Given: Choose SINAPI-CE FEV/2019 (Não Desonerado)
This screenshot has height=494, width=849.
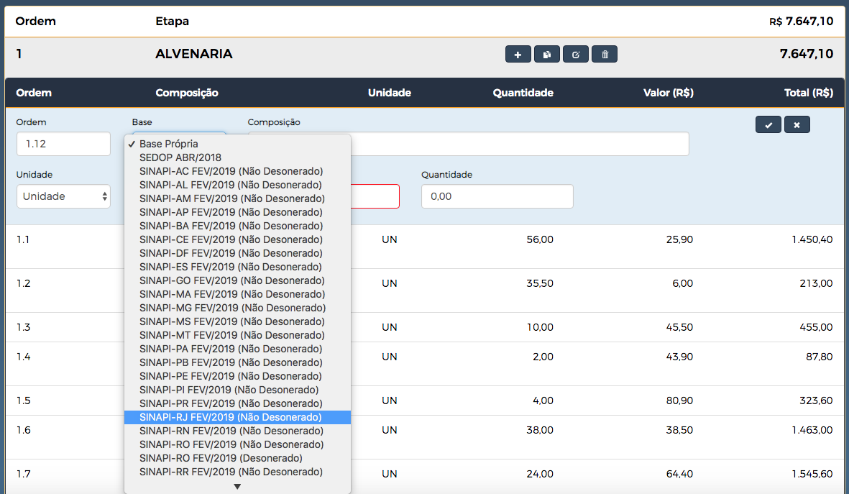Looking at the screenshot, I should click(x=238, y=239).
